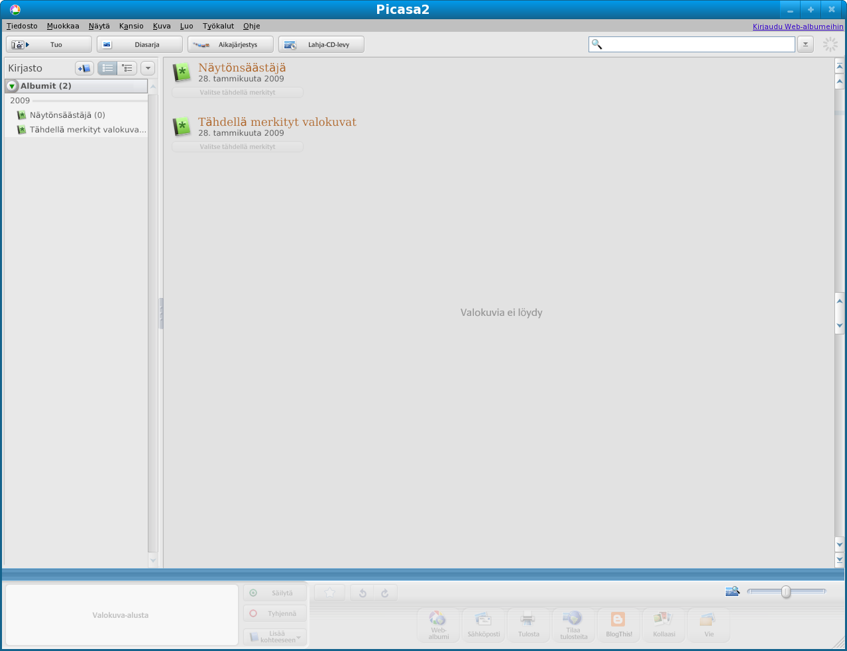Open the BlogThis! button
The height and width of the screenshot is (651, 847).
pos(618,626)
